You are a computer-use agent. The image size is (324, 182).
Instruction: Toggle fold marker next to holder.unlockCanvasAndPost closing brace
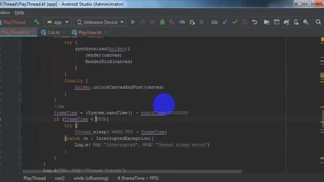pyautogui.click(x=20, y=94)
